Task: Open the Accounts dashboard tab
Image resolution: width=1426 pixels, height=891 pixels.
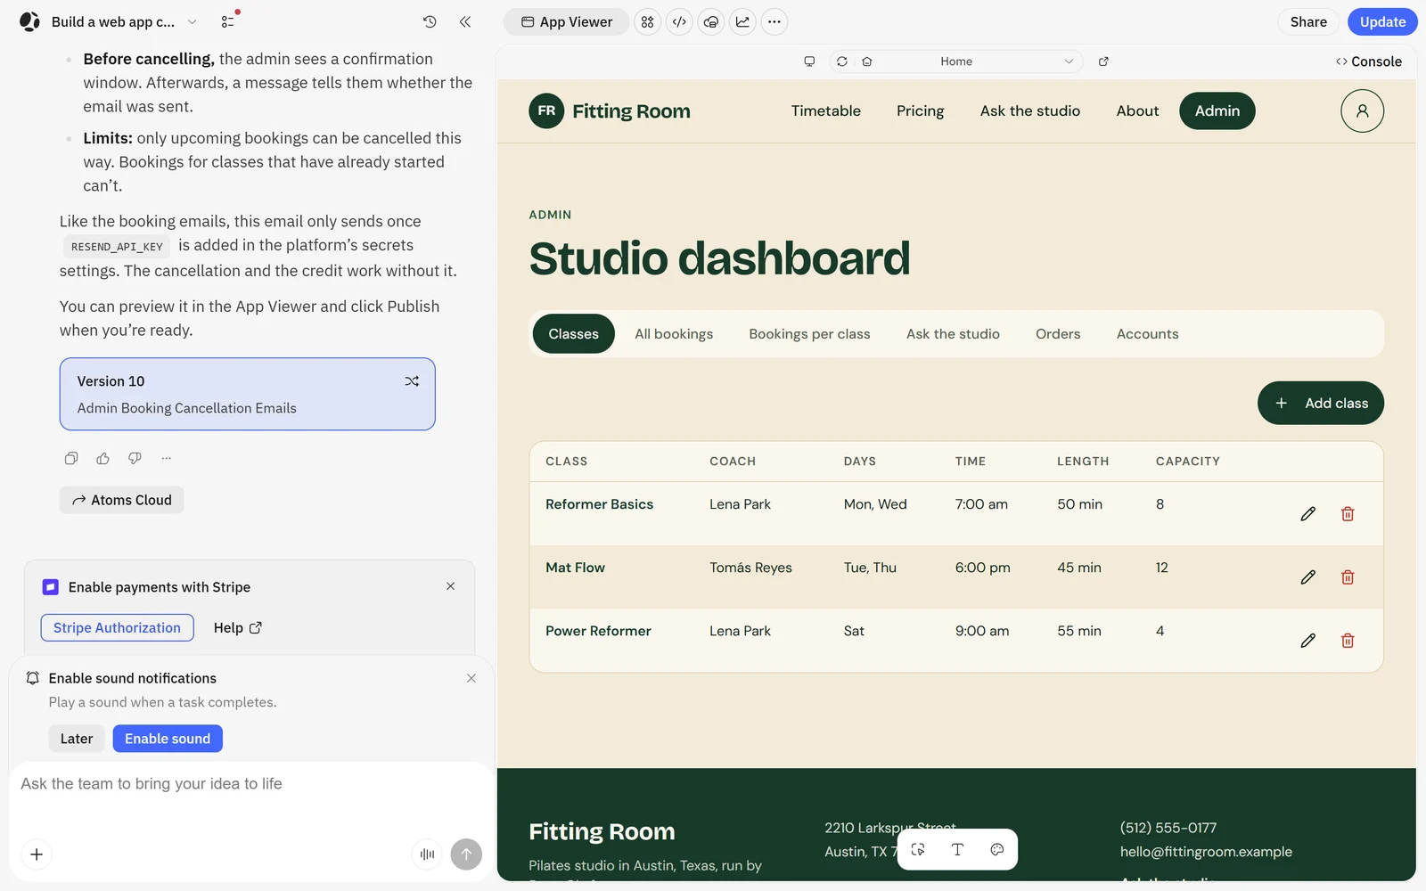Action: pyautogui.click(x=1147, y=334)
